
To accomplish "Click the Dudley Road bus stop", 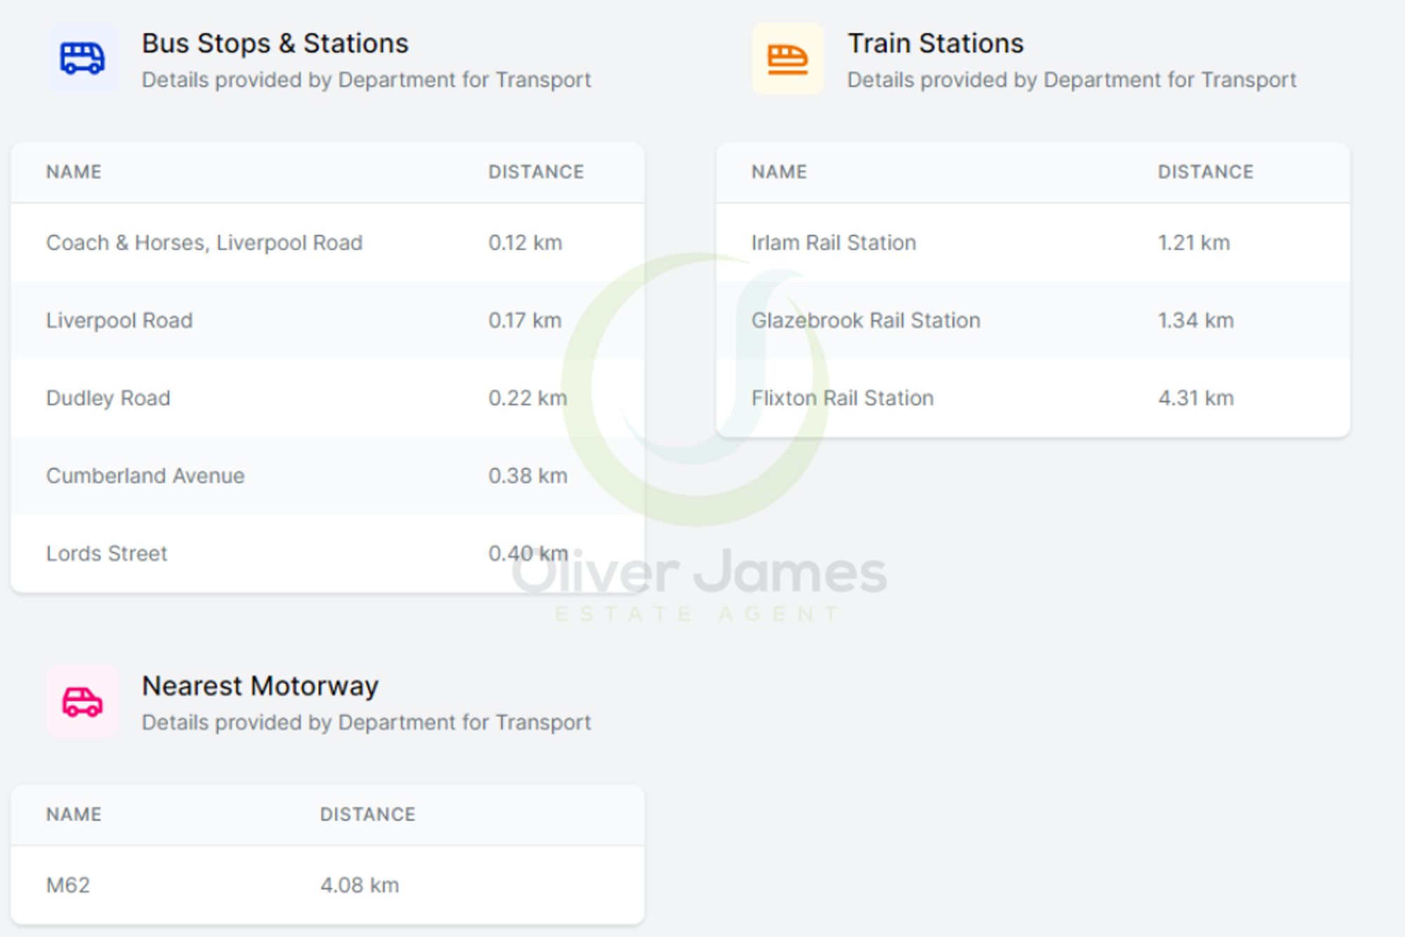I will [x=108, y=398].
